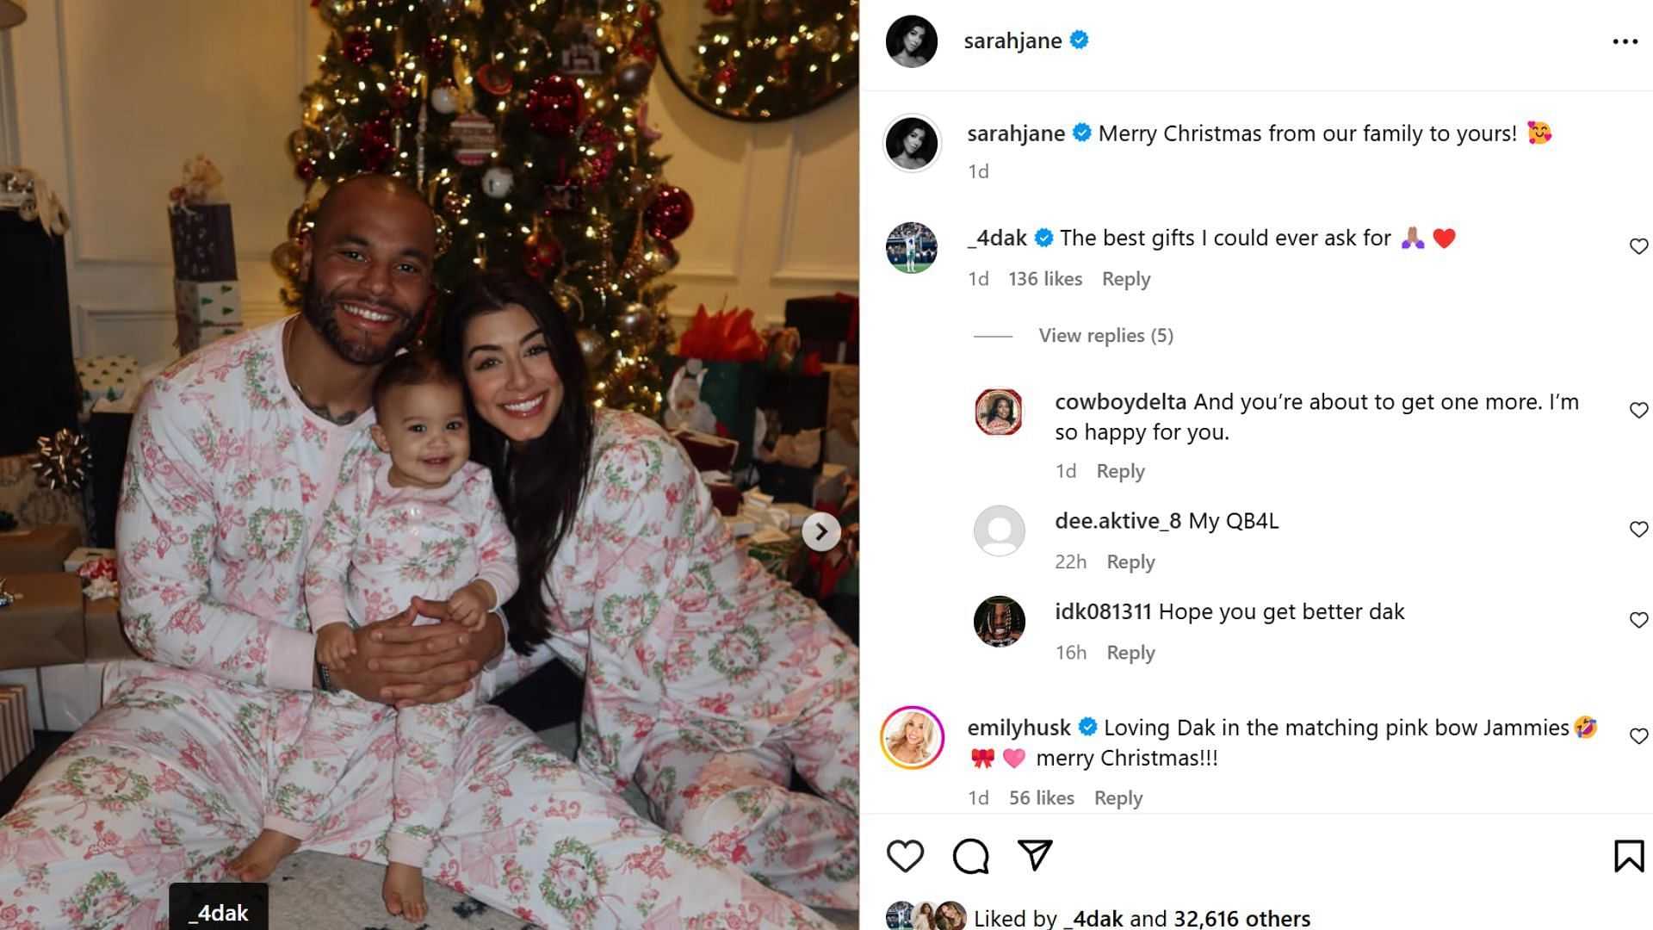Reply to the _4dak comment
The height and width of the screenshot is (930, 1653).
point(1126,279)
